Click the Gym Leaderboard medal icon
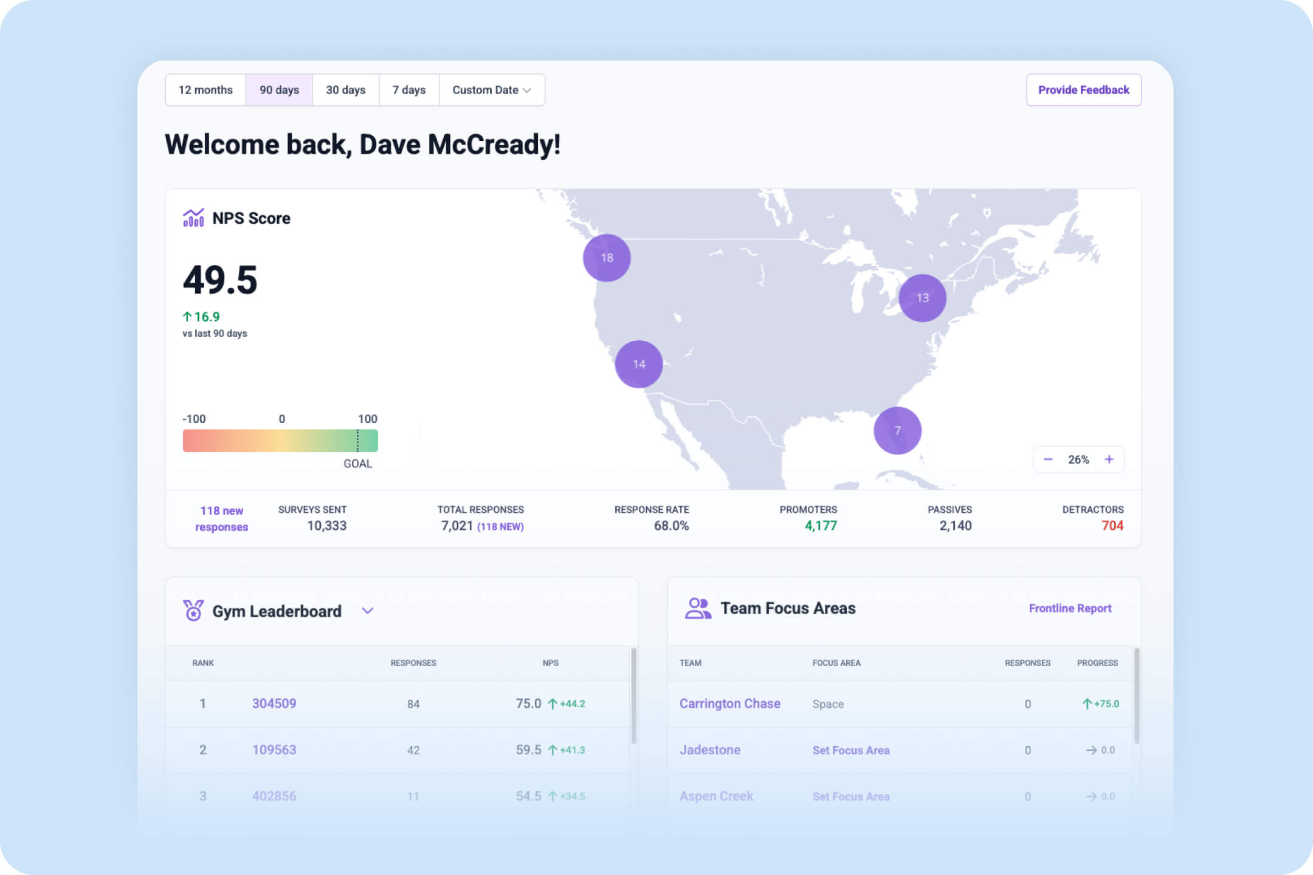Image resolution: width=1313 pixels, height=875 pixels. [x=193, y=610]
